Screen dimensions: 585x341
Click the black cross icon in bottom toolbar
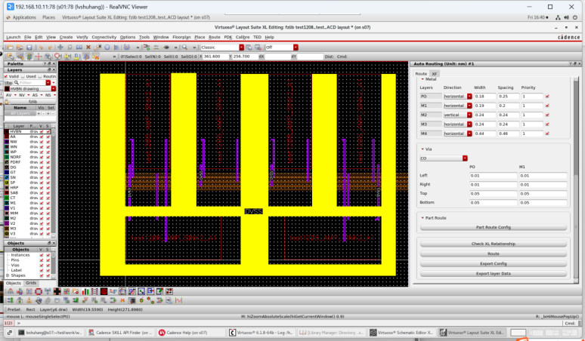(x=57, y=291)
